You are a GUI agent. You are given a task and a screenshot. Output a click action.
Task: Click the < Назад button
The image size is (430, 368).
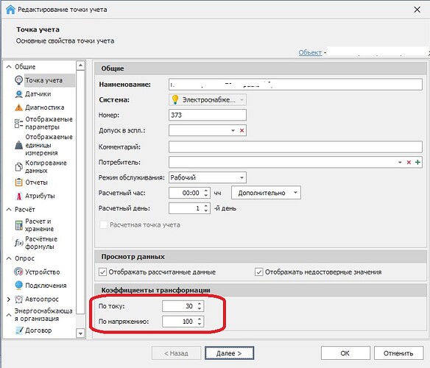(176, 353)
